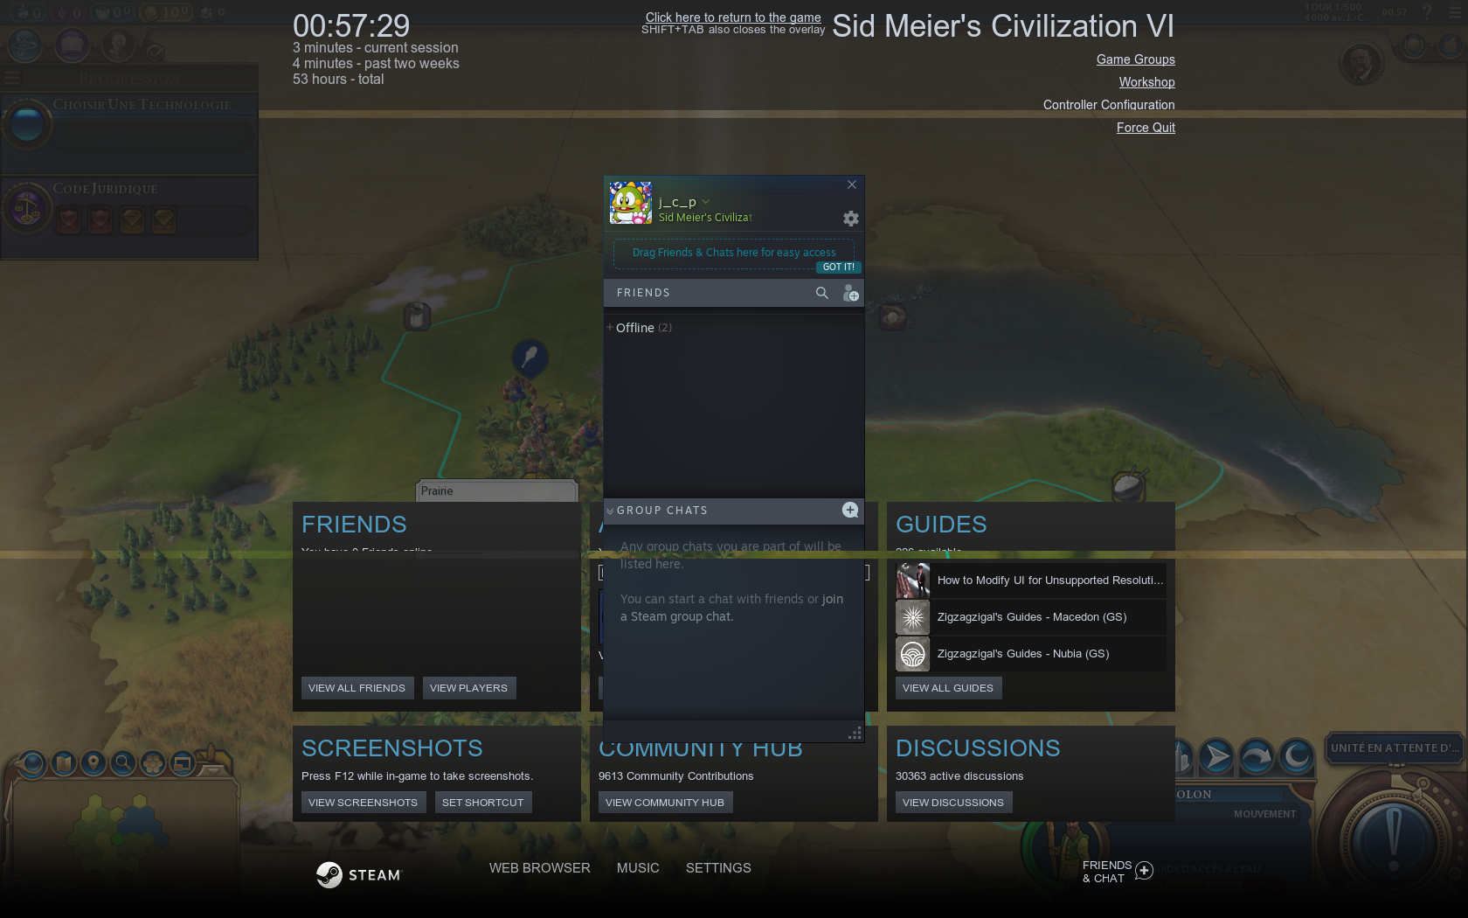
Task: Click the science research icon top-left
Action: click(25, 45)
